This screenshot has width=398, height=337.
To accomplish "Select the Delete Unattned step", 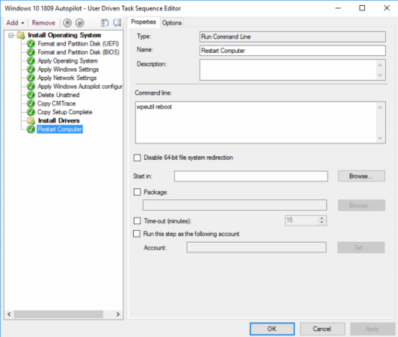I will [58, 95].
